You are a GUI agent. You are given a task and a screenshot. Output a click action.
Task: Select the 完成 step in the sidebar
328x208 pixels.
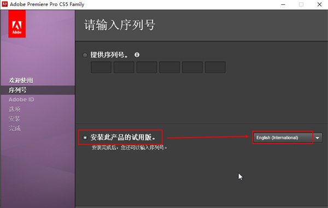pos(14,128)
